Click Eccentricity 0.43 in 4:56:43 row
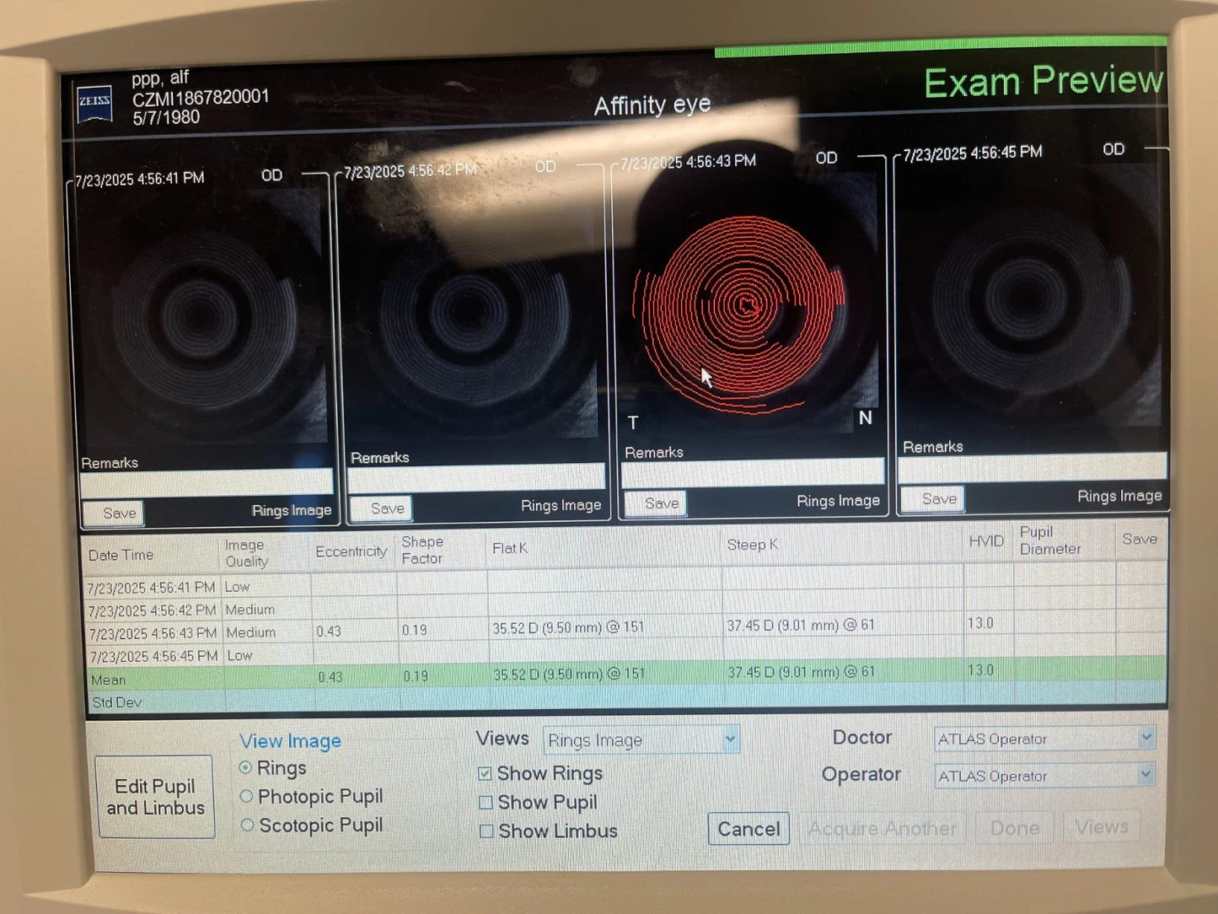Image resolution: width=1218 pixels, height=914 pixels. click(x=329, y=632)
